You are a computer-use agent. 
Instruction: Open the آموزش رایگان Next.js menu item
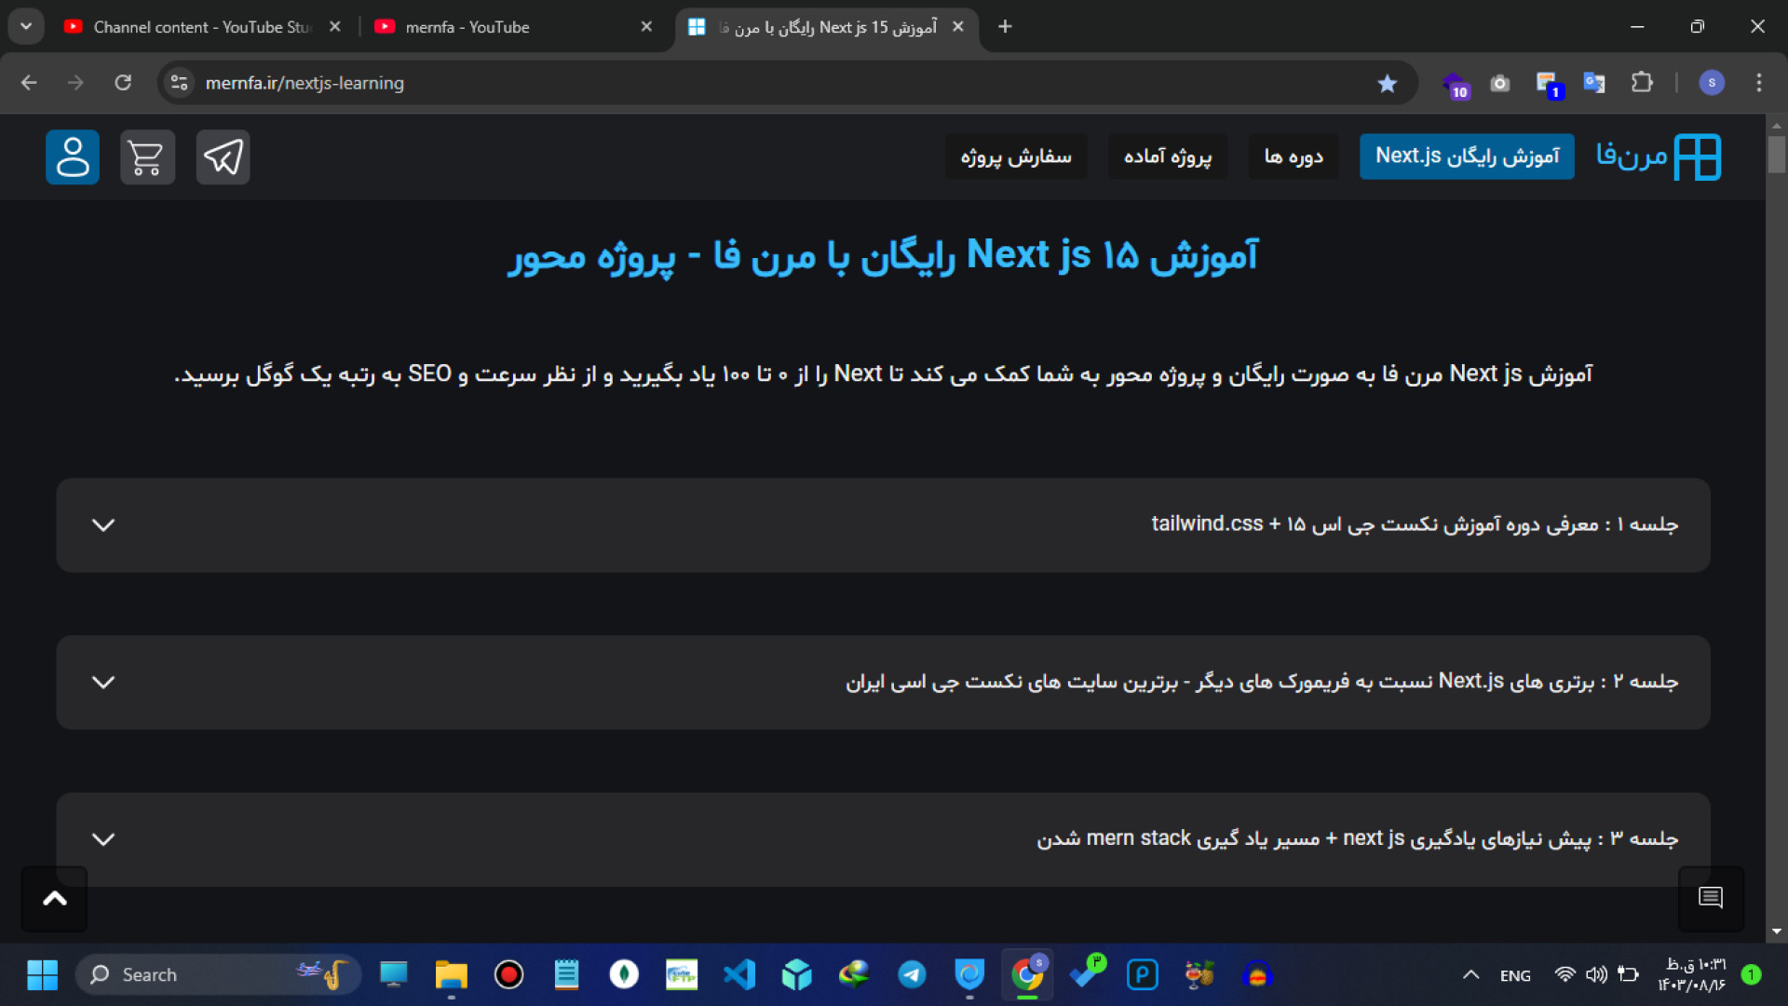click(1467, 156)
